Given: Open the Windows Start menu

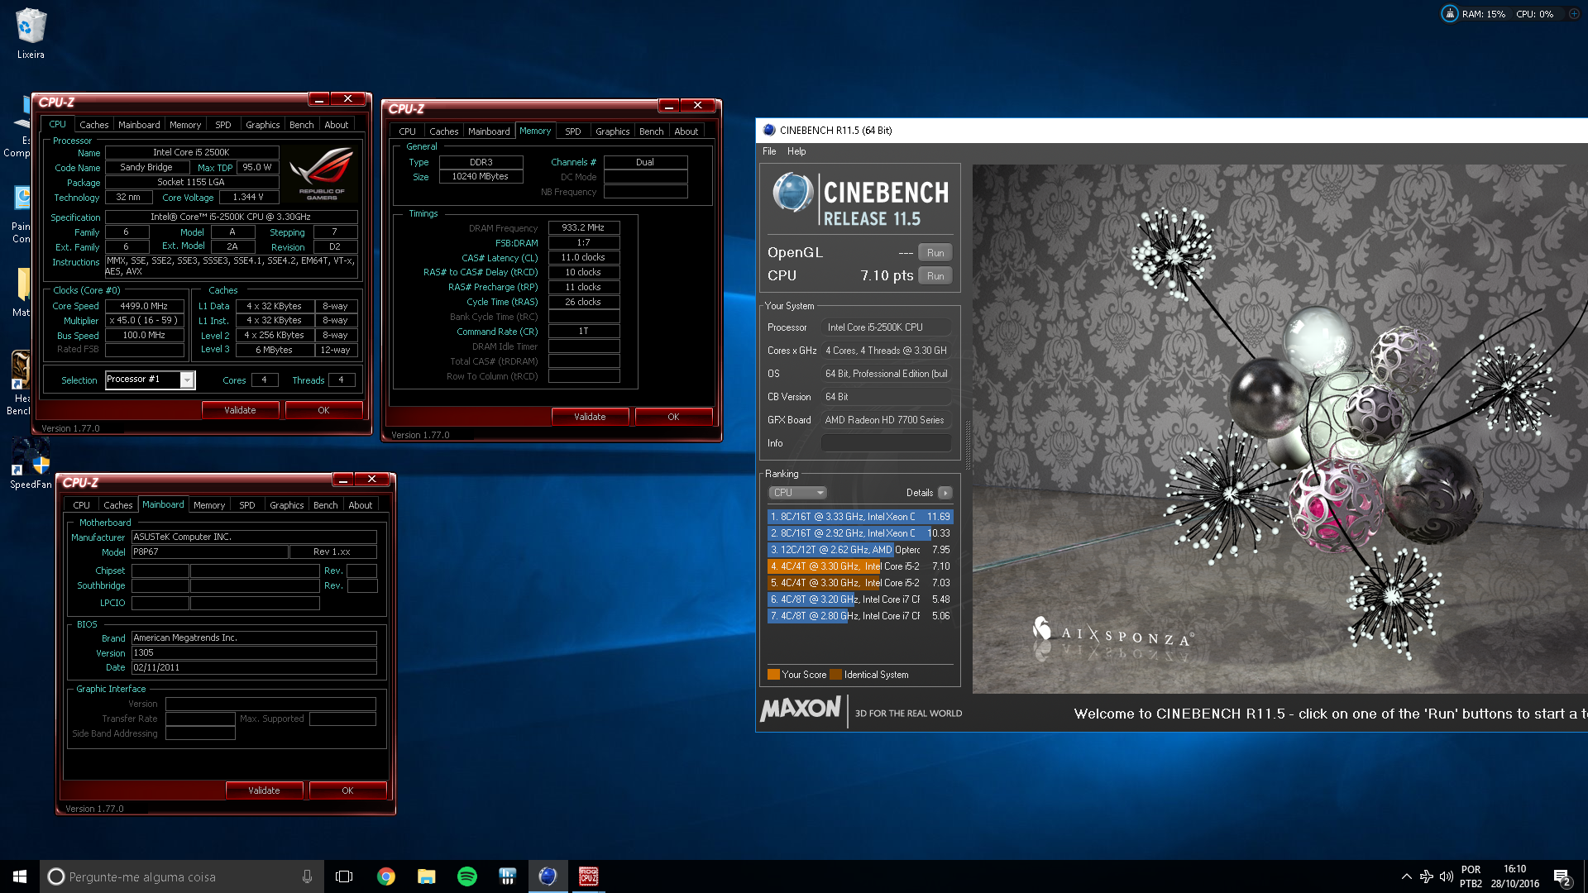Looking at the screenshot, I should tap(20, 876).
